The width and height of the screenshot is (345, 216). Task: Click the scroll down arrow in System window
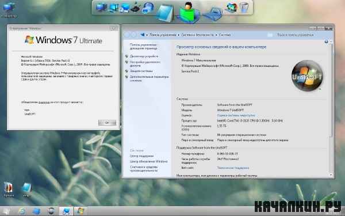coord(331,175)
